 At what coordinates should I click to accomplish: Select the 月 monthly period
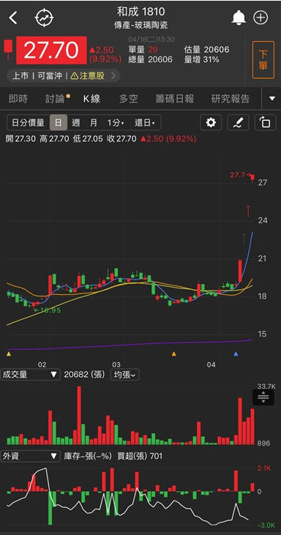point(93,123)
